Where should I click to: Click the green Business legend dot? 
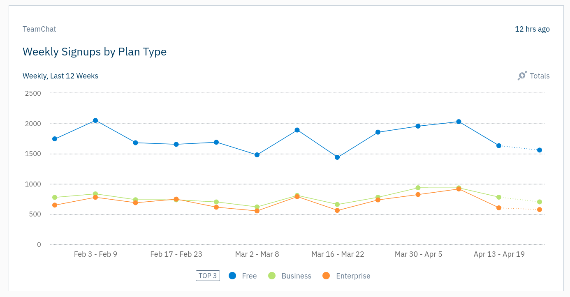(272, 276)
